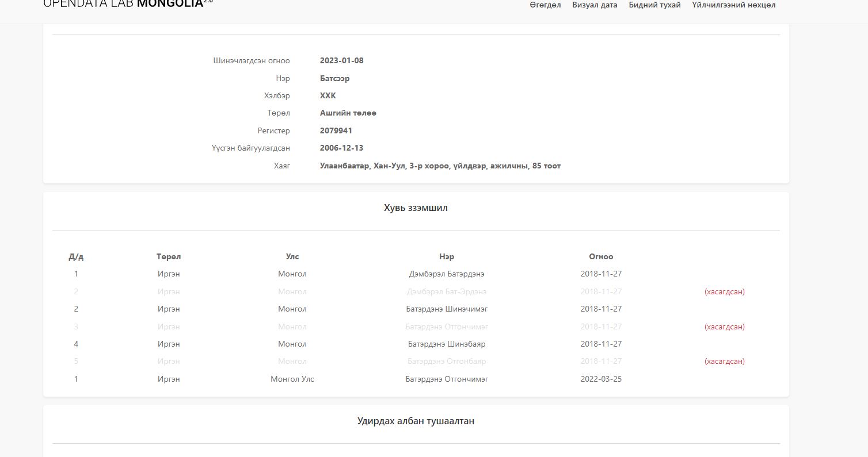This screenshot has height=457, width=868.
Task: Select the company name Батсээр
Action: (x=334, y=78)
